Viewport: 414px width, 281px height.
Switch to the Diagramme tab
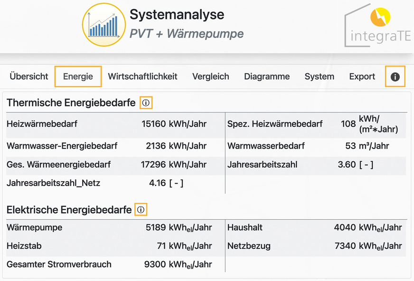click(267, 76)
